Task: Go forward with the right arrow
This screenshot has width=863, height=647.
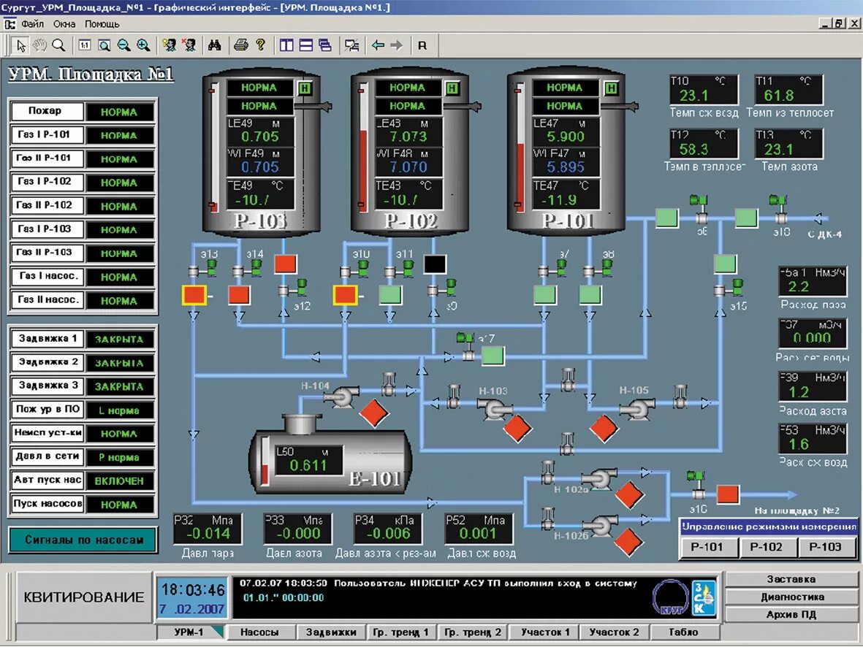Action: tap(396, 46)
